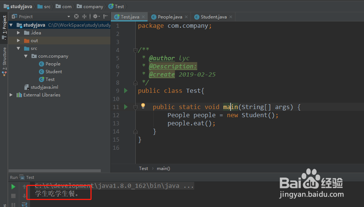Click the up arrow in Run console toolbar

[24, 187]
